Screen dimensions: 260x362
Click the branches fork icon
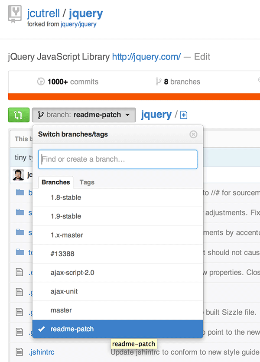(x=158, y=82)
